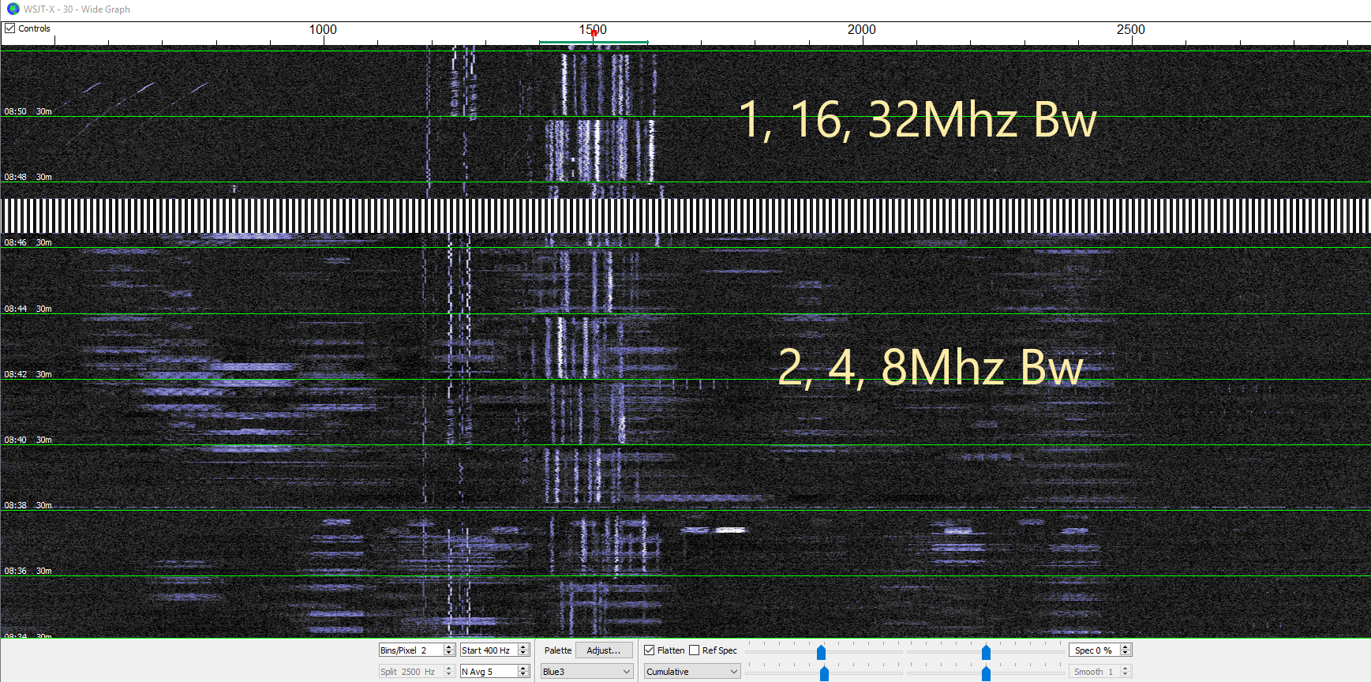Decrement the Spec 0 % spinner
This screenshot has height=682, width=1371.
1126,654
